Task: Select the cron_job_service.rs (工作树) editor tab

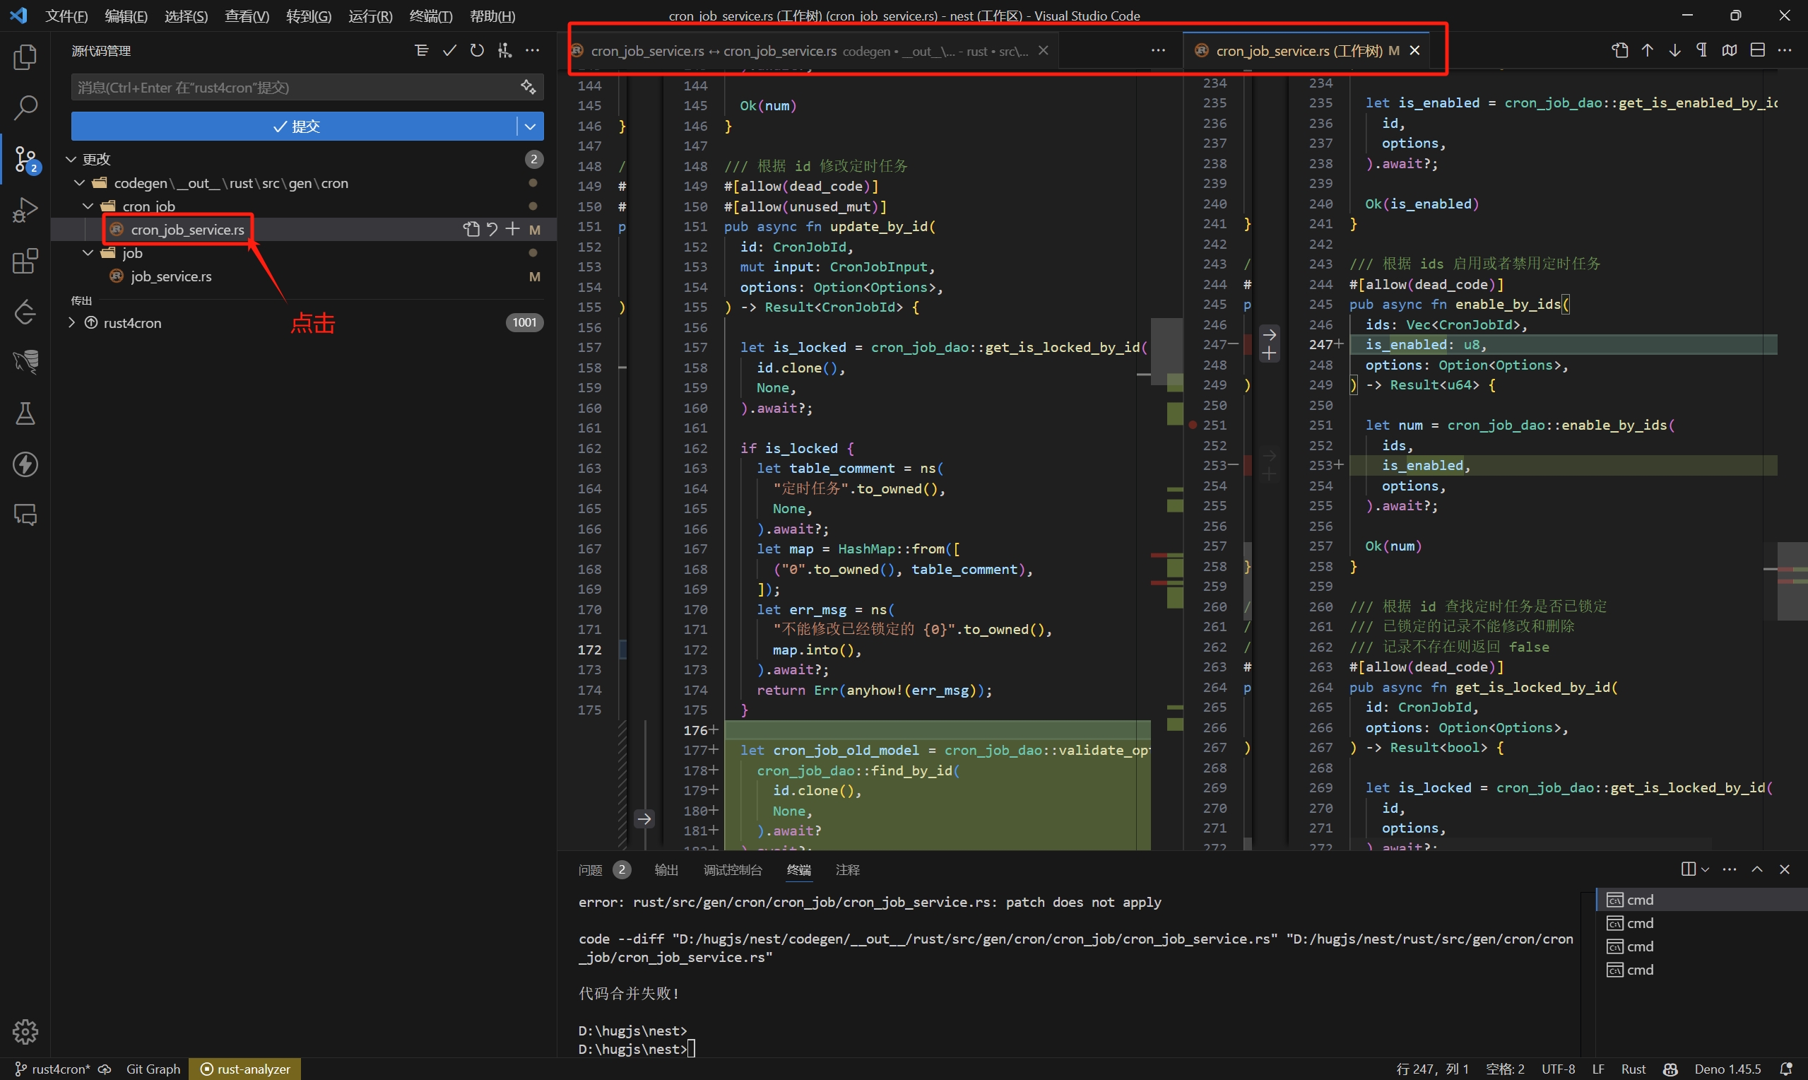Action: coord(1307,50)
